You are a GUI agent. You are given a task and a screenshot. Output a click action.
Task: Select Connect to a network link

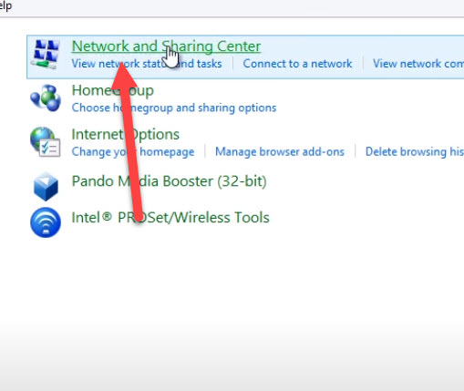click(297, 64)
